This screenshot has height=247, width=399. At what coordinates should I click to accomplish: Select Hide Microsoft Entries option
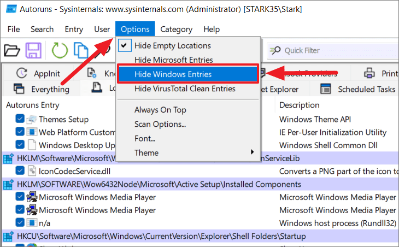click(188, 60)
